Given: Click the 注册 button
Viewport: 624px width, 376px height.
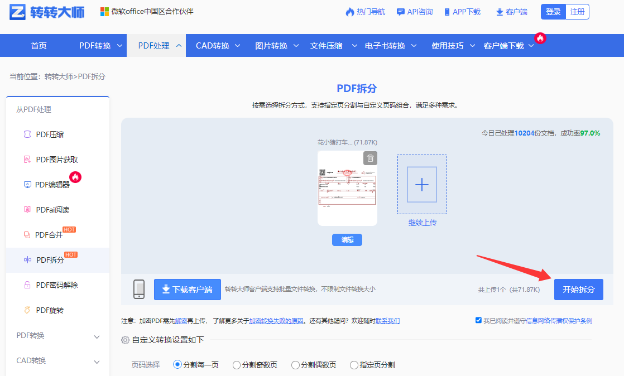Looking at the screenshot, I should (x=577, y=12).
